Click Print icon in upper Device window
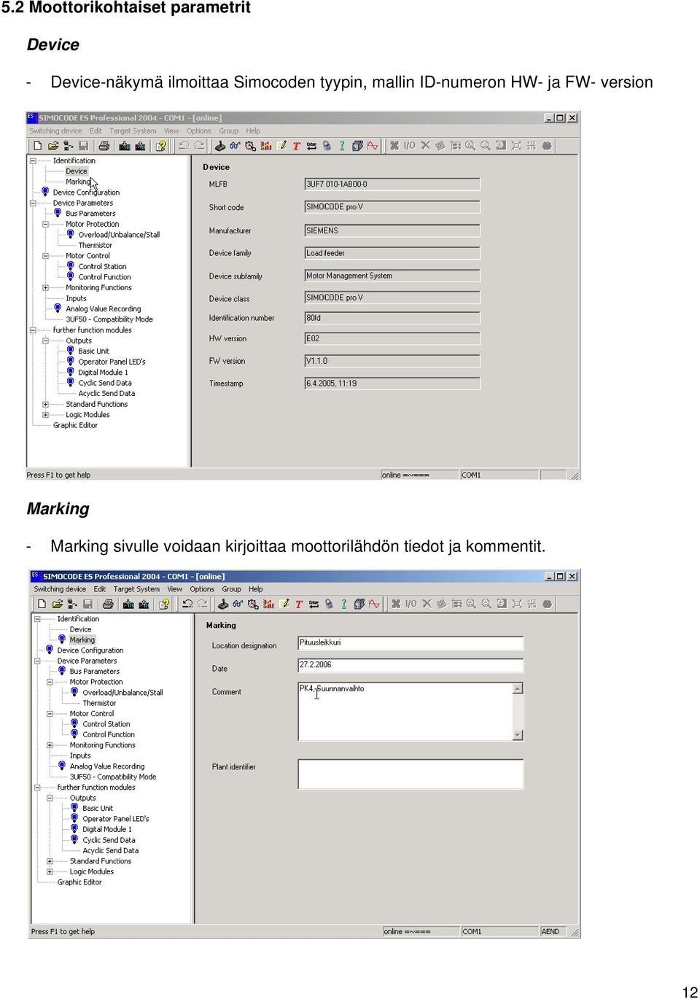 tap(104, 146)
